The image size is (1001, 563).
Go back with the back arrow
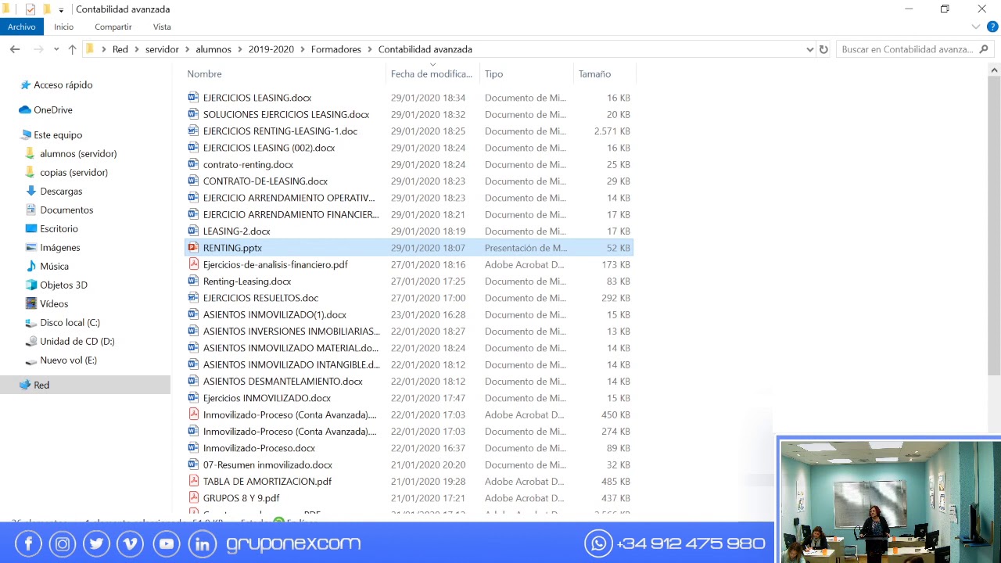click(x=15, y=49)
